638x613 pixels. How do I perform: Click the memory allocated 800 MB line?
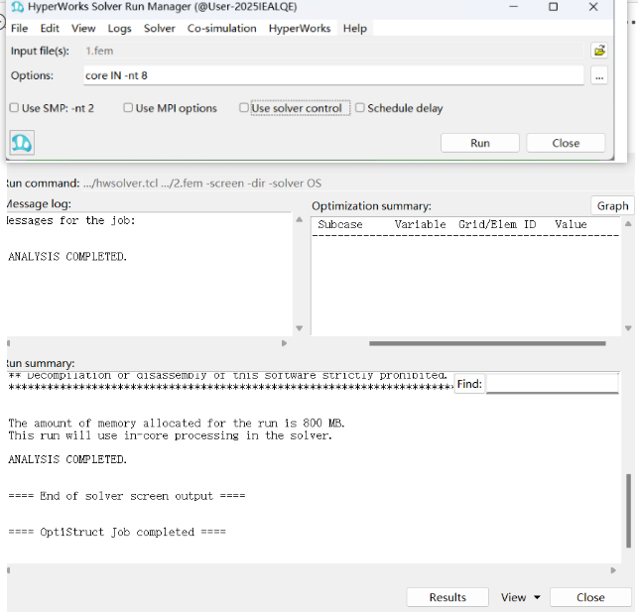point(177,423)
